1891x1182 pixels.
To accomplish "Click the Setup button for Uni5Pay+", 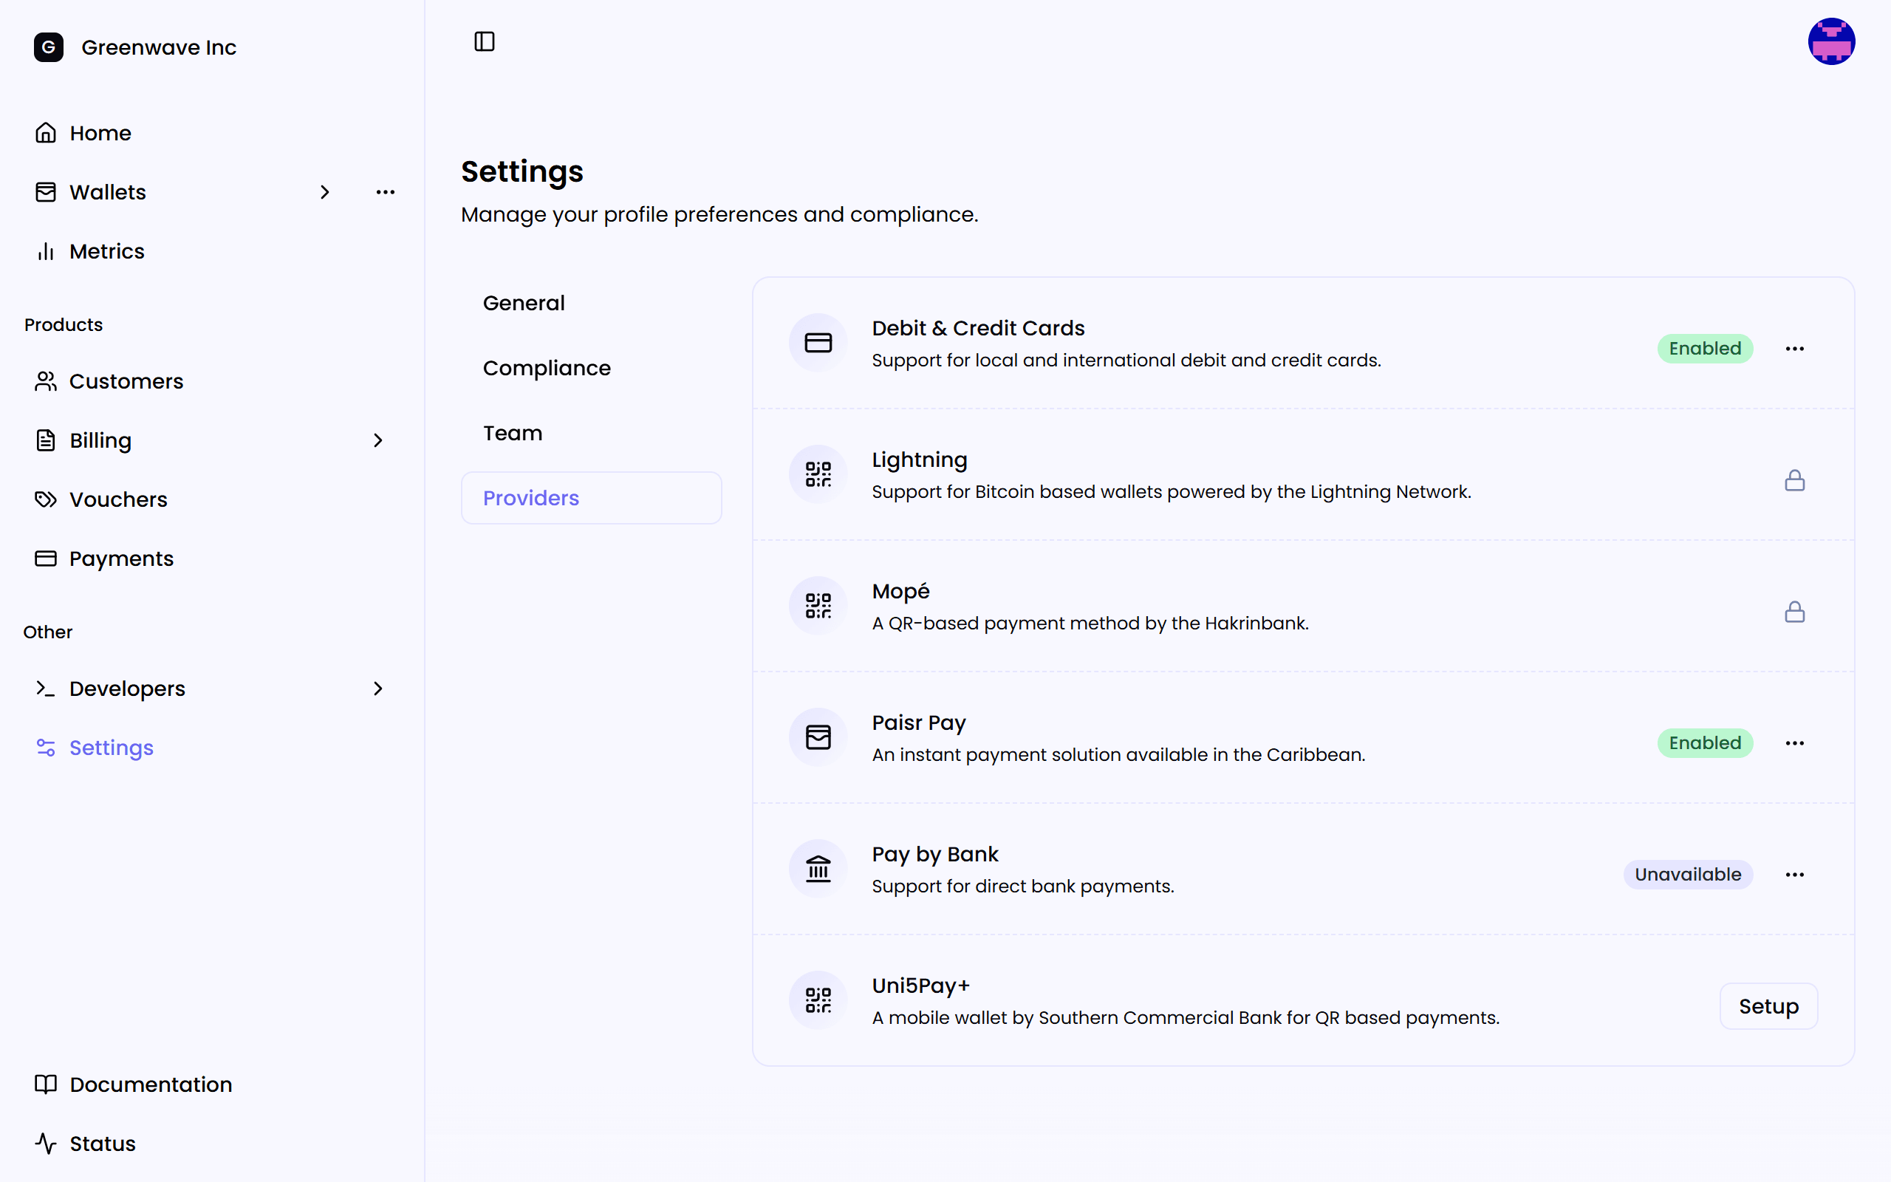I will (1768, 1006).
